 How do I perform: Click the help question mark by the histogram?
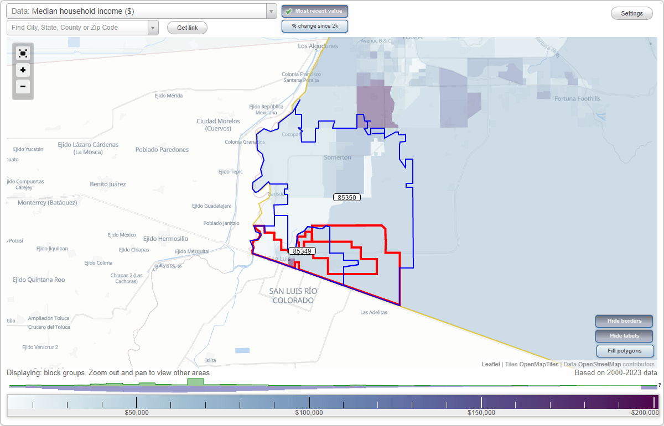(x=659, y=385)
